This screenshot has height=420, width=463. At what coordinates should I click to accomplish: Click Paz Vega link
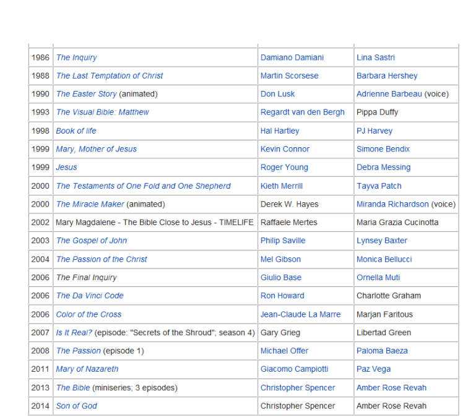pyautogui.click(x=373, y=369)
